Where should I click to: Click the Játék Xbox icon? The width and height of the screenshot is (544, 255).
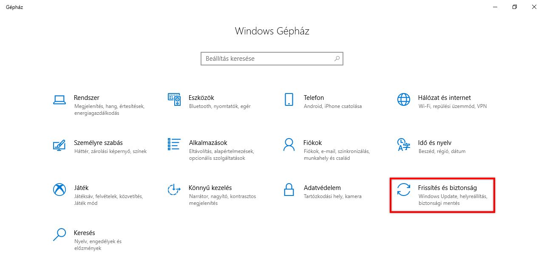coord(59,190)
